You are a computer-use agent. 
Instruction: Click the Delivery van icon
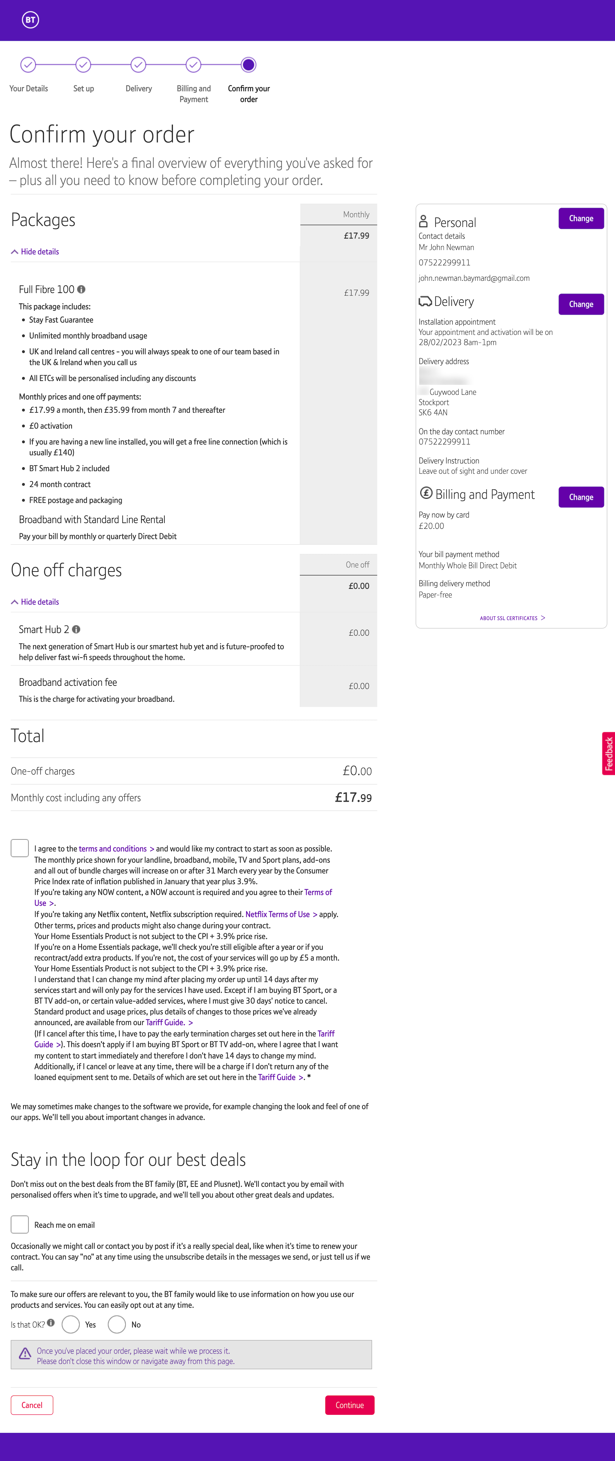[425, 301]
